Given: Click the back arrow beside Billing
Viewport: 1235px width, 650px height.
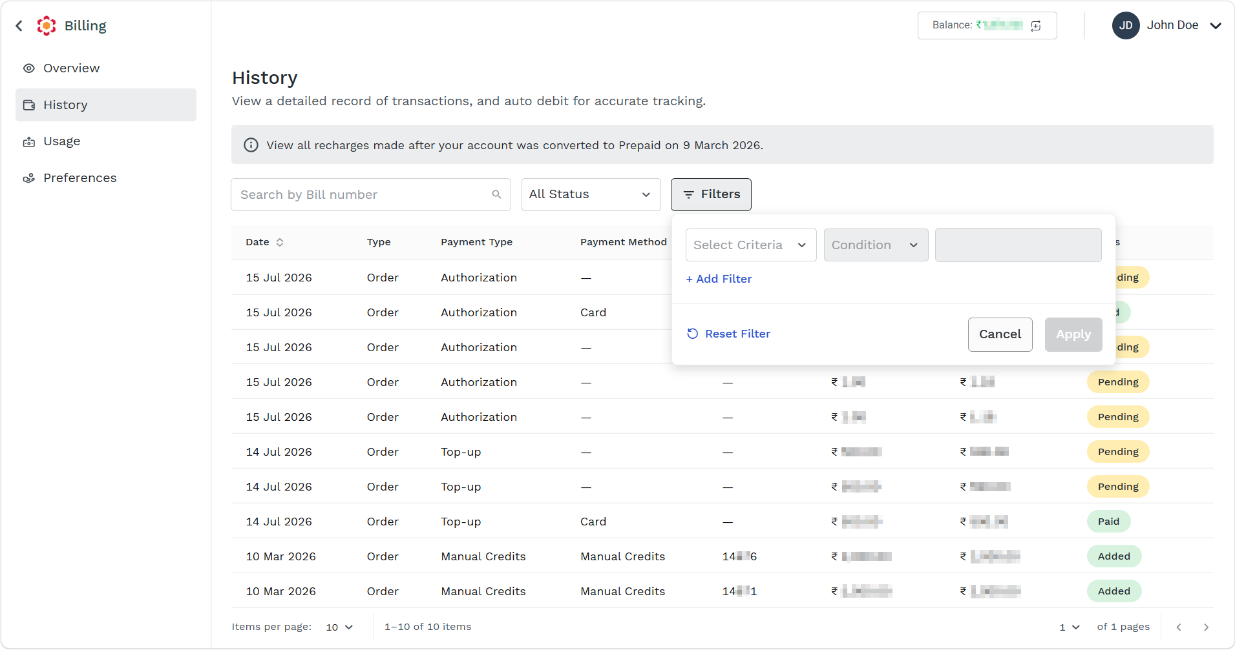Looking at the screenshot, I should point(19,26).
